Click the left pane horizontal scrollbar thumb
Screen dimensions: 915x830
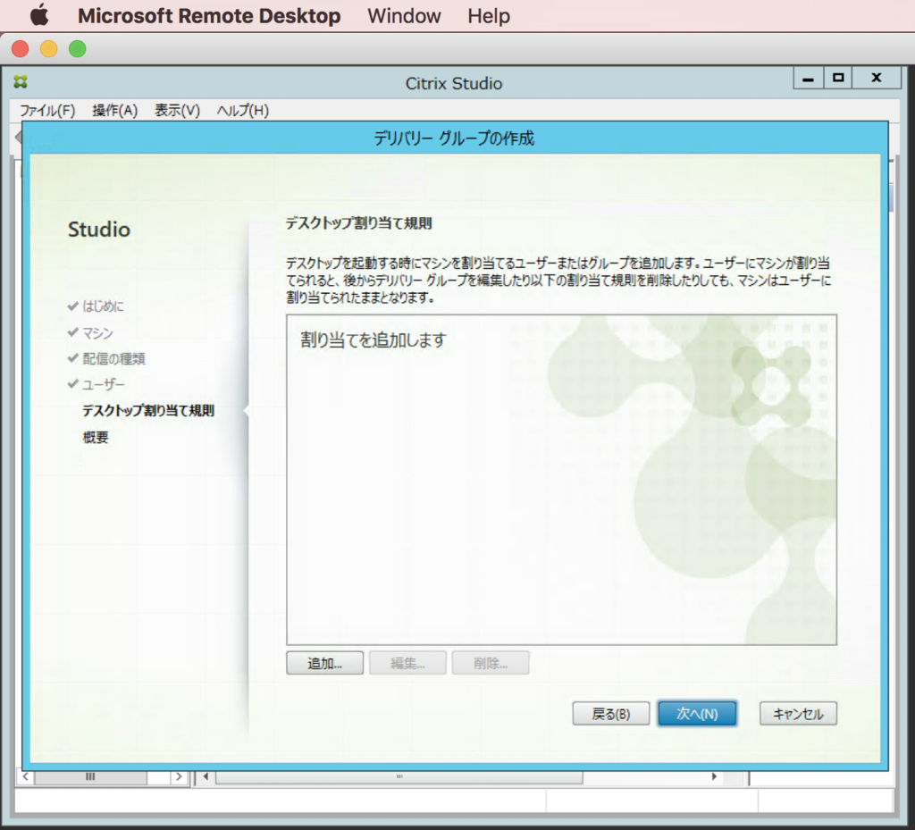(x=90, y=777)
